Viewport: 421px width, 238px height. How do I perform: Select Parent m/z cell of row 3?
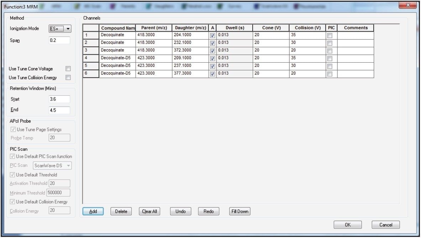tap(154, 51)
